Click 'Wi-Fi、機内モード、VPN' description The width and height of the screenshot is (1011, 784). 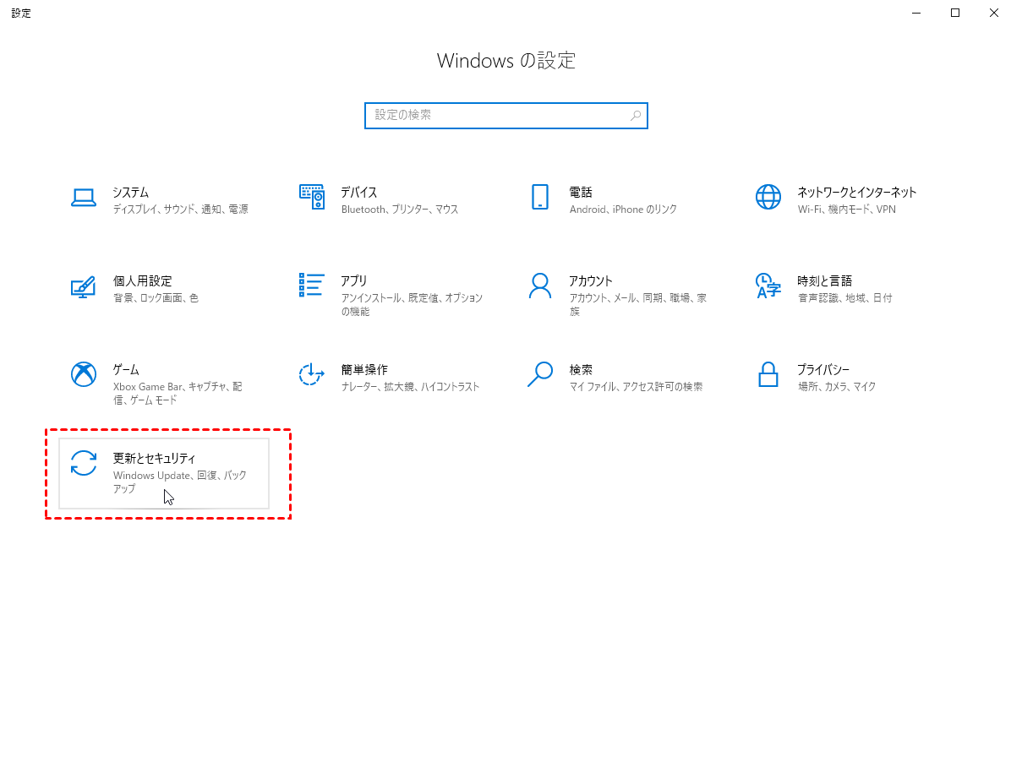846,210
